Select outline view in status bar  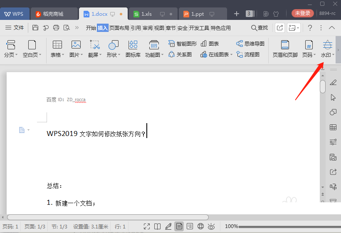[190, 226]
